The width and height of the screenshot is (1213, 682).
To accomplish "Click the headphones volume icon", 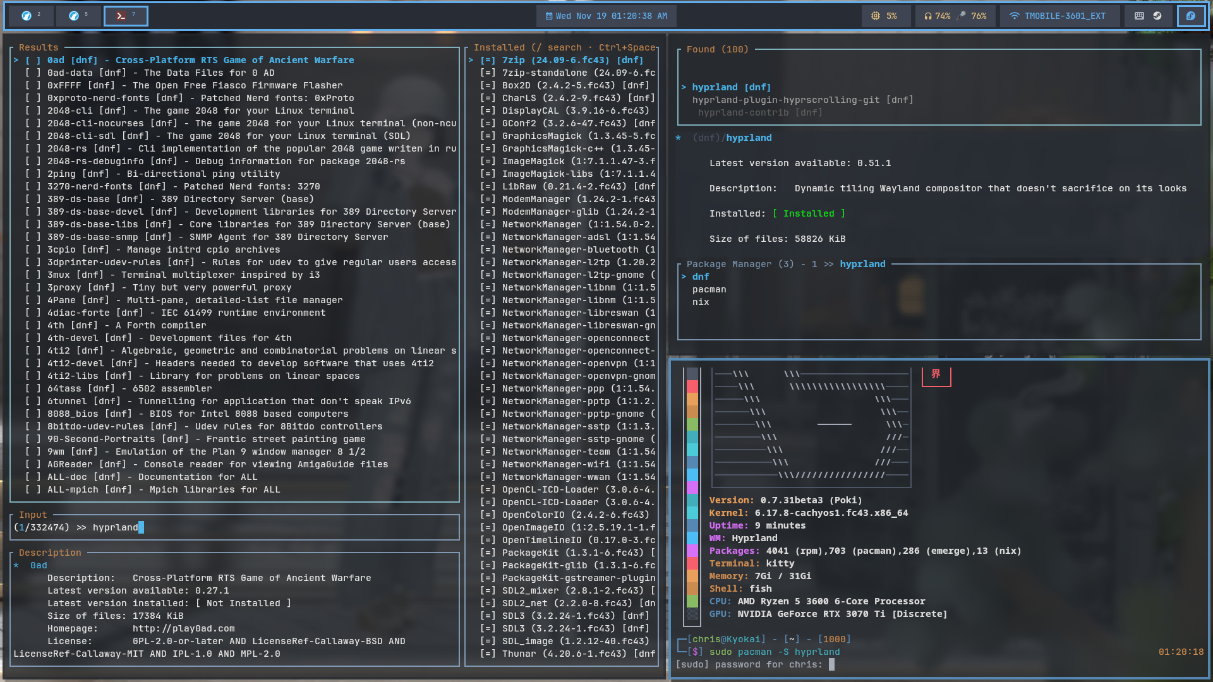I will tap(927, 16).
